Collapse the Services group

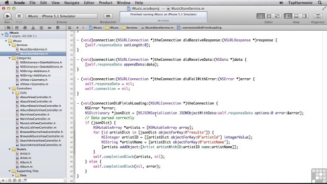(10, 45)
